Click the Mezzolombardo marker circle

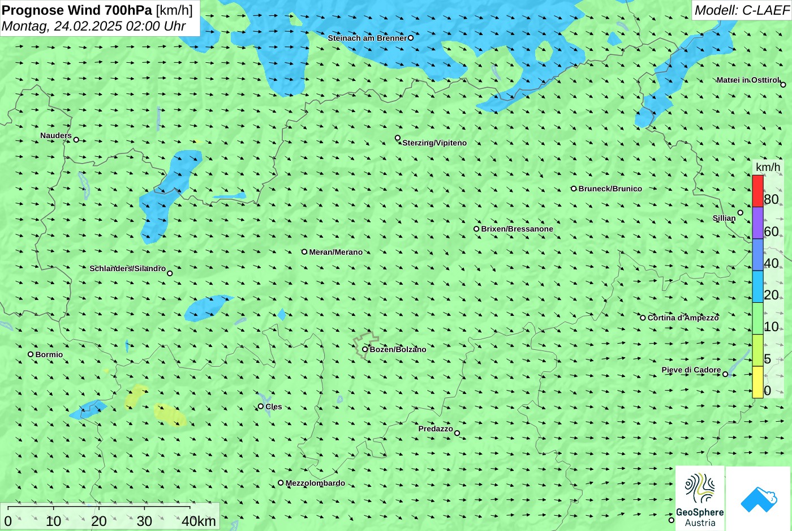(281, 483)
